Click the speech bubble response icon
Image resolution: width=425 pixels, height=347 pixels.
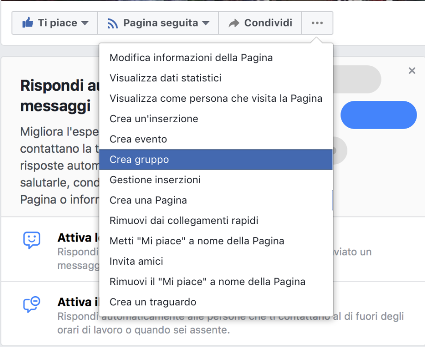point(31,305)
